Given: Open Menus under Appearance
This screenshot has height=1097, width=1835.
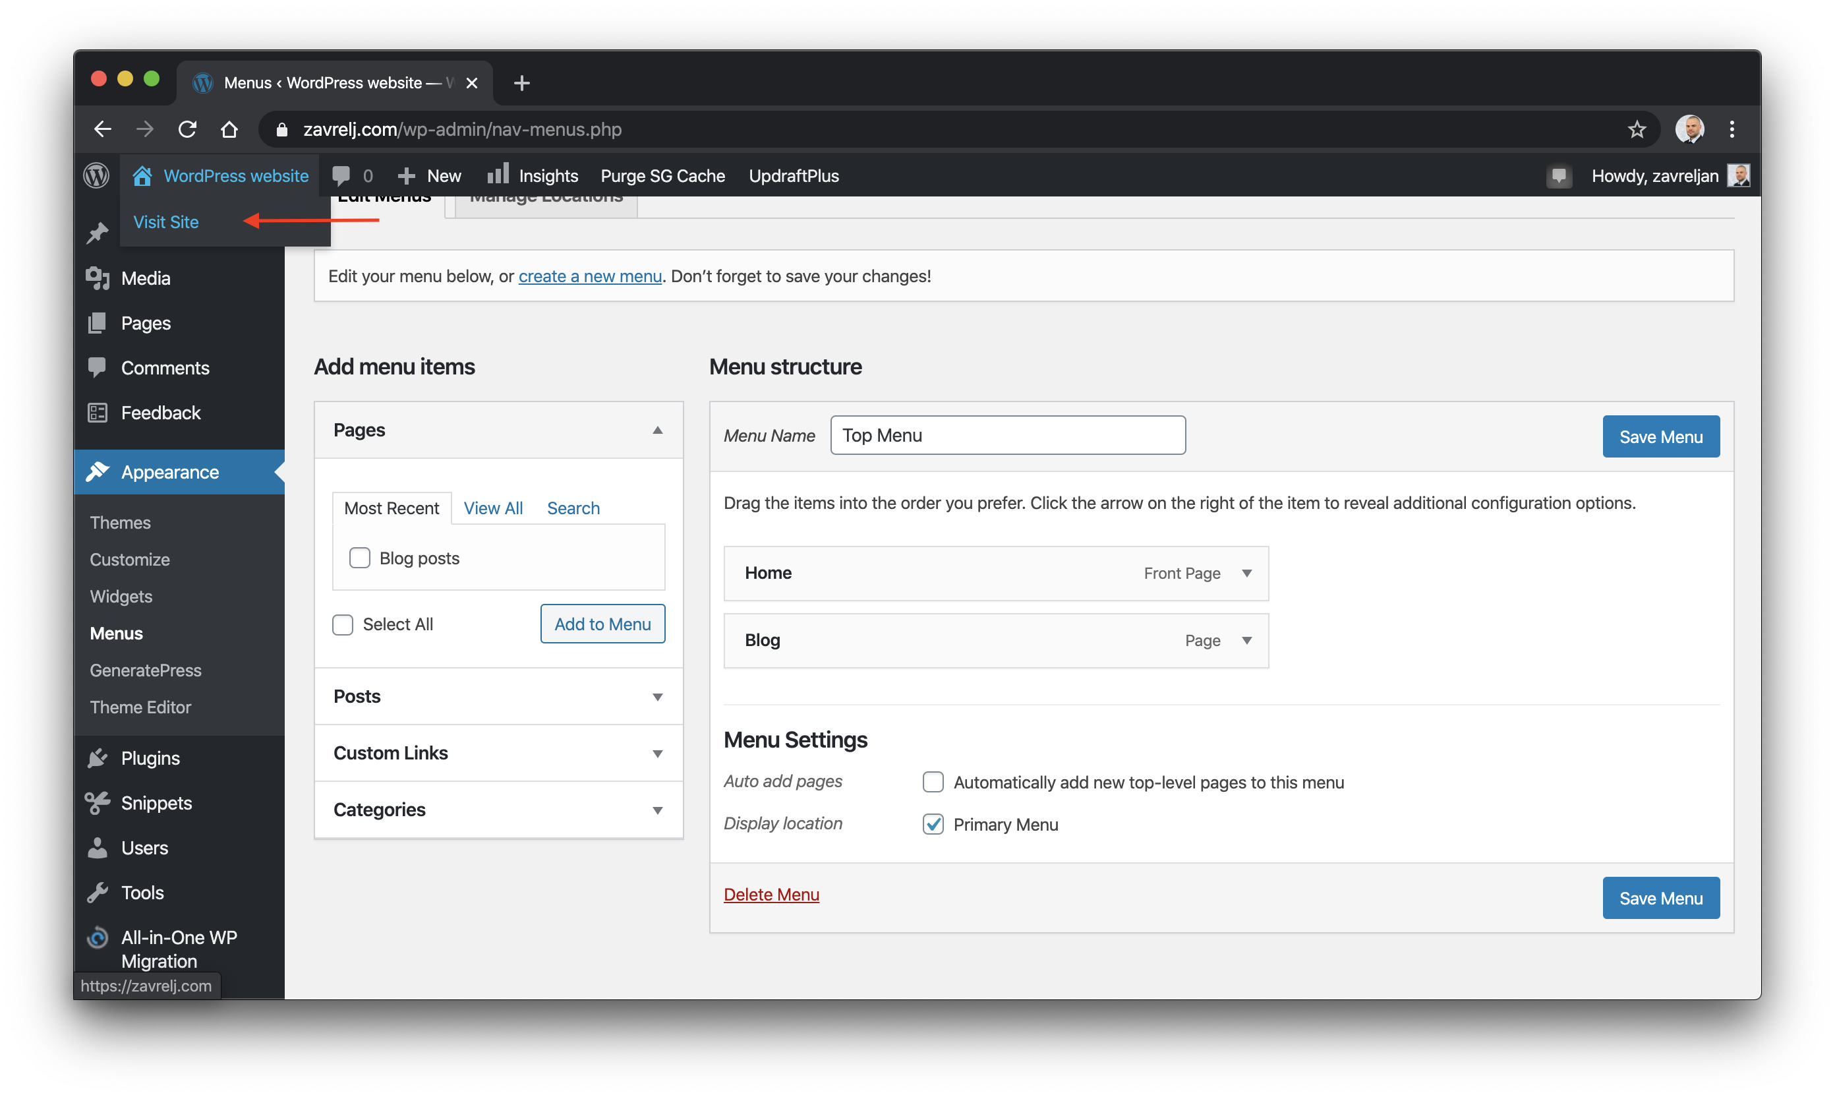Looking at the screenshot, I should pyautogui.click(x=116, y=633).
